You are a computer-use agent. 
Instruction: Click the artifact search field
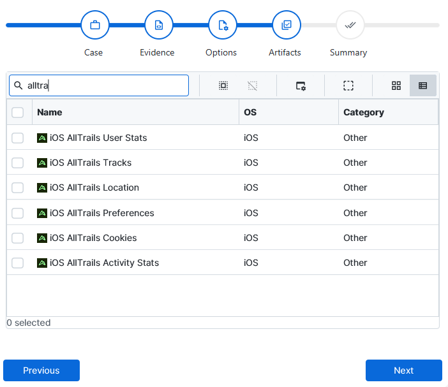point(105,85)
